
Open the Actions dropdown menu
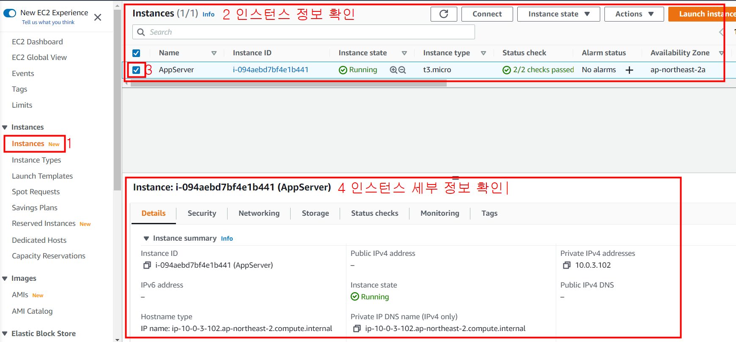click(x=634, y=14)
